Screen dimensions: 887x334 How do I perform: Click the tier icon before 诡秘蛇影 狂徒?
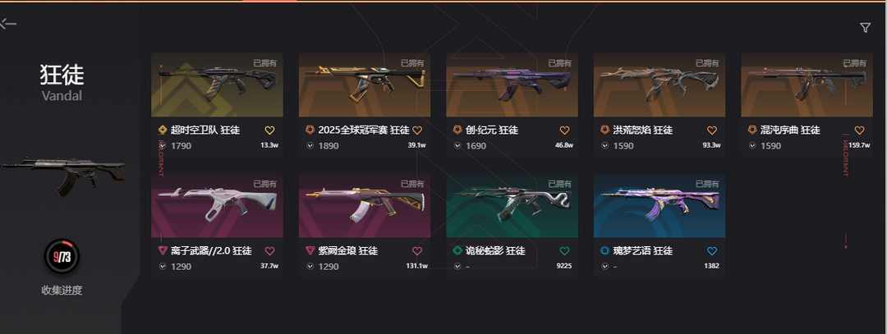[x=457, y=250]
